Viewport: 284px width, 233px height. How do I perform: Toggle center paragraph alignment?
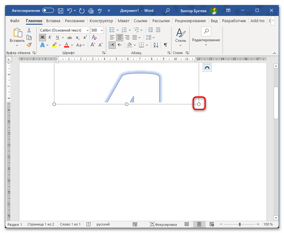pyautogui.click(x=120, y=38)
